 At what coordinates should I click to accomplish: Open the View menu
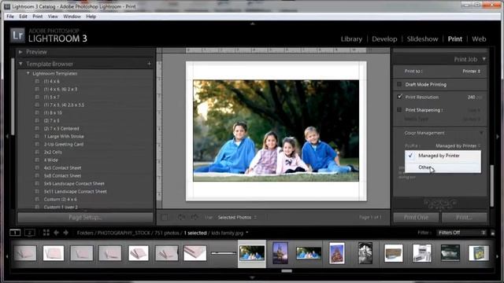click(x=53, y=17)
